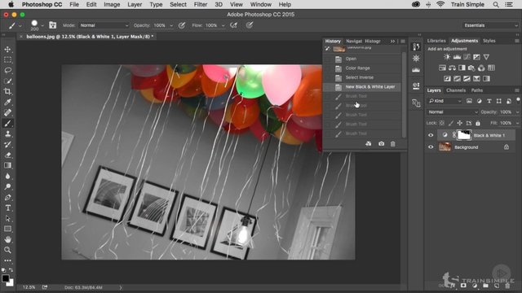Toggle lock all for layer
Image resolution: width=522 pixels, height=293 pixels.
478,123
